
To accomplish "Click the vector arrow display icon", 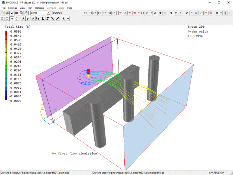I will 191,13.
